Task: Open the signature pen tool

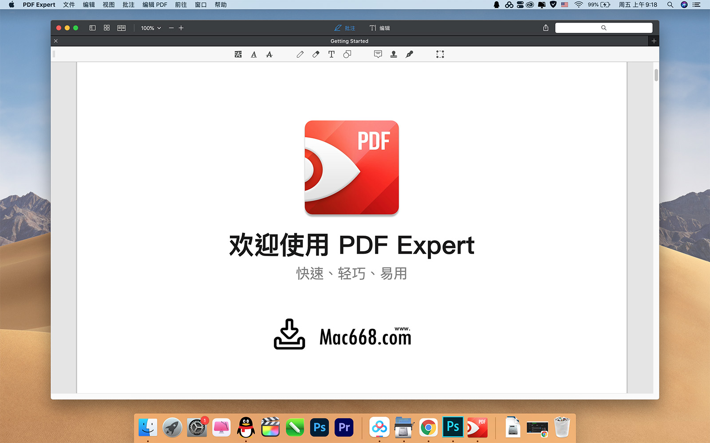Action: (409, 54)
